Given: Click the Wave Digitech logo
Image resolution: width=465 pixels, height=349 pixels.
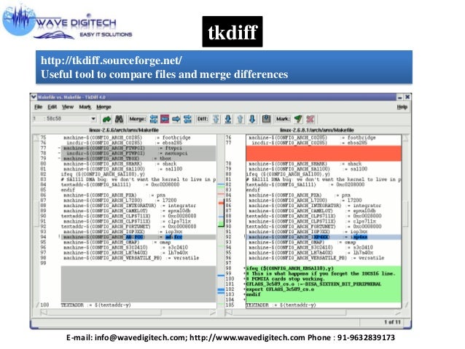Looking at the screenshot, I should point(67,23).
